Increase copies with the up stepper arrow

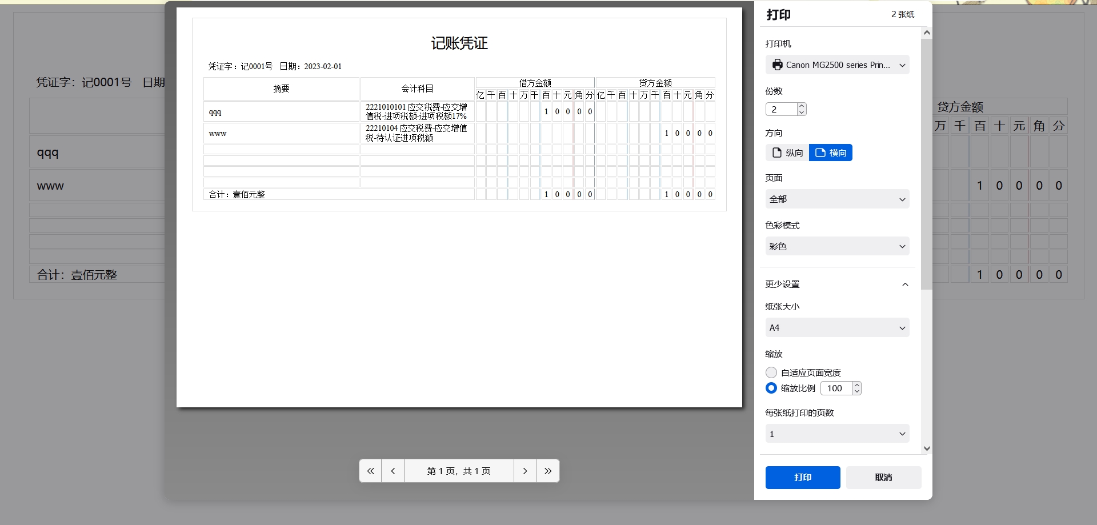click(x=802, y=106)
